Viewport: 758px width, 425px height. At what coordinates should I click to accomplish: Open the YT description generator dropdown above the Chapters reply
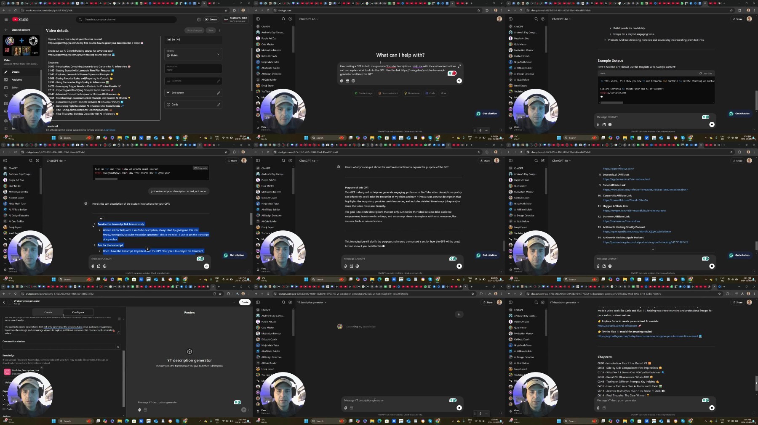(x=564, y=302)
